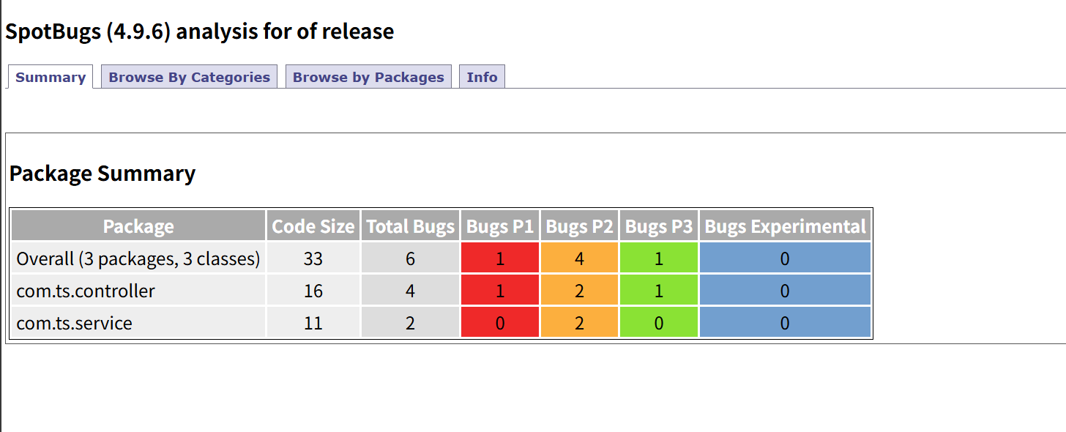Click com.ts.controller blue Experimental cell
This screenshot has height=432, width=1066.
coord(785,291)
